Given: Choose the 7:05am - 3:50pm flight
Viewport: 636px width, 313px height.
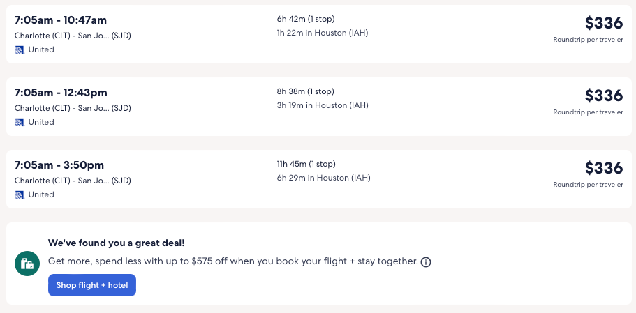Looking at the screenshot, I should point(59,165).
